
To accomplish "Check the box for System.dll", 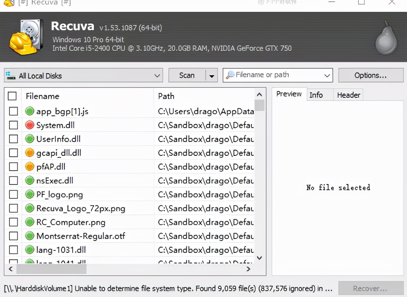I will (13, 125).
